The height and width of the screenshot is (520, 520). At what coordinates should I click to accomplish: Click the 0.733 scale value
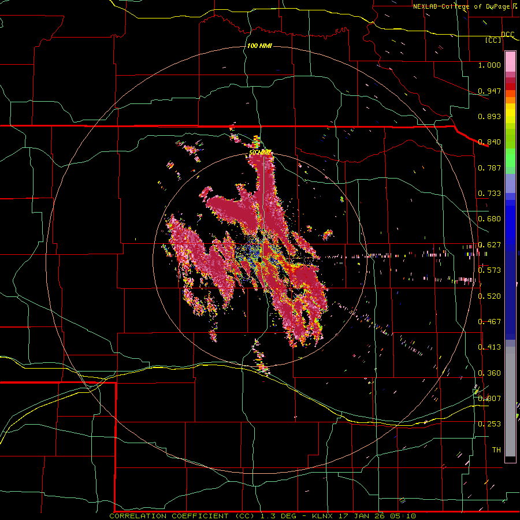[x=489, y=194]
